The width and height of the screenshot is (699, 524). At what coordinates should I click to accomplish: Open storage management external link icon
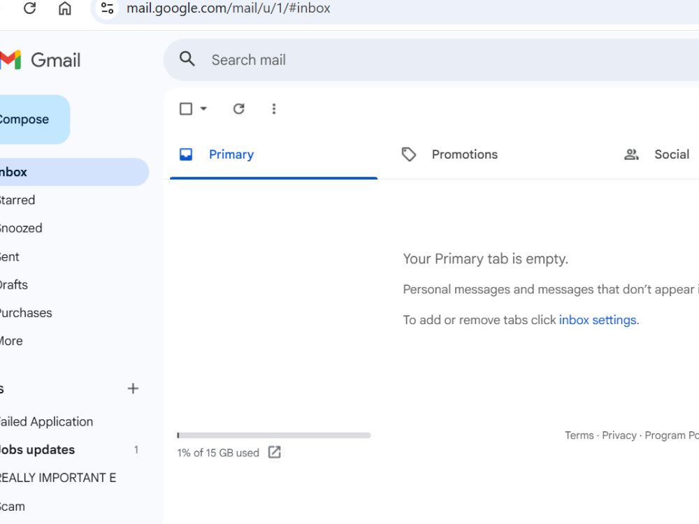point(275,452)
